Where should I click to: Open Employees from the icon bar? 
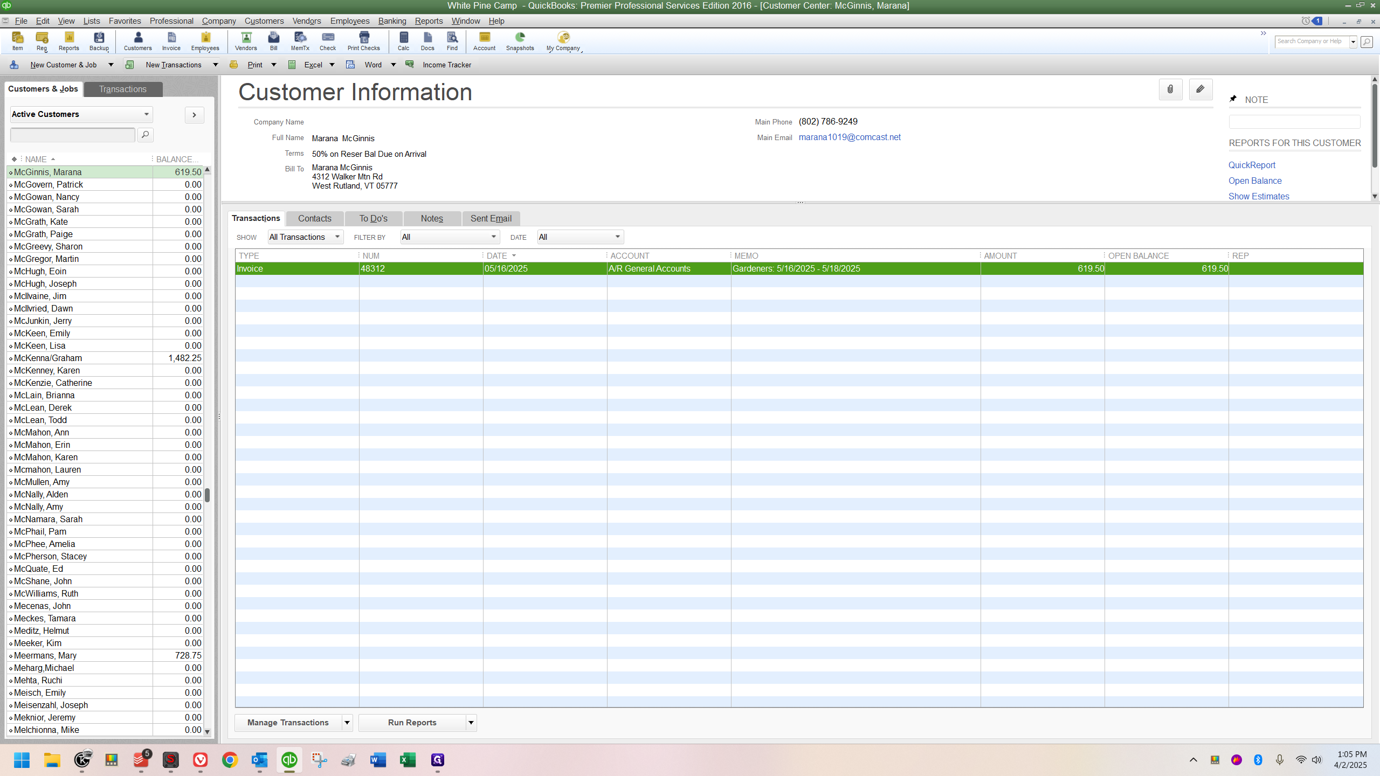pyautogui.click(x=205, y=41)
